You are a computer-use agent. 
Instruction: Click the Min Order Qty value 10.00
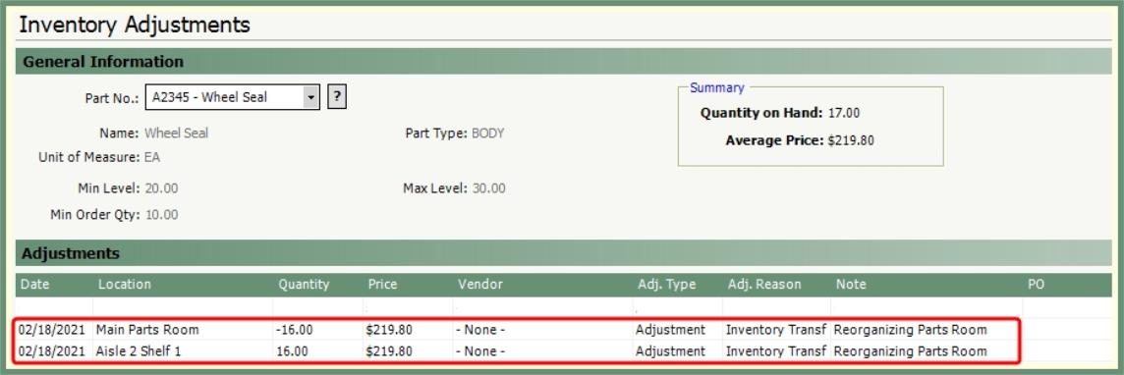(162, 215)
